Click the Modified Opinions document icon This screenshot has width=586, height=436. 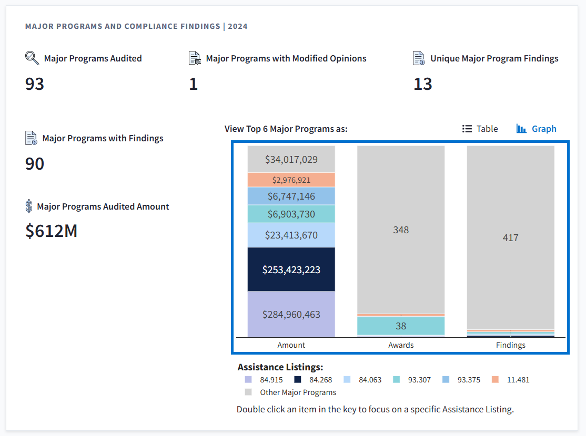195,58
